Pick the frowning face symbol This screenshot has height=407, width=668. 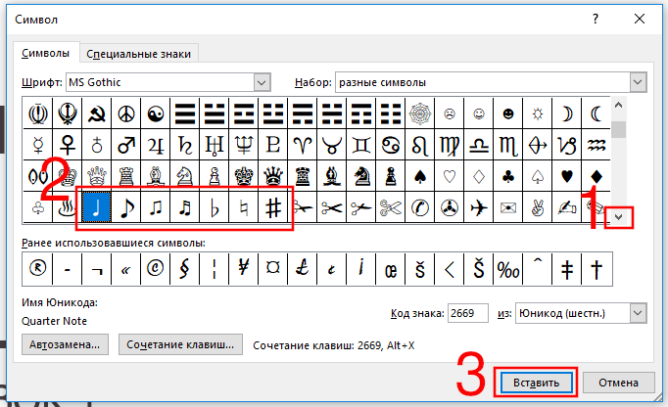449,113
